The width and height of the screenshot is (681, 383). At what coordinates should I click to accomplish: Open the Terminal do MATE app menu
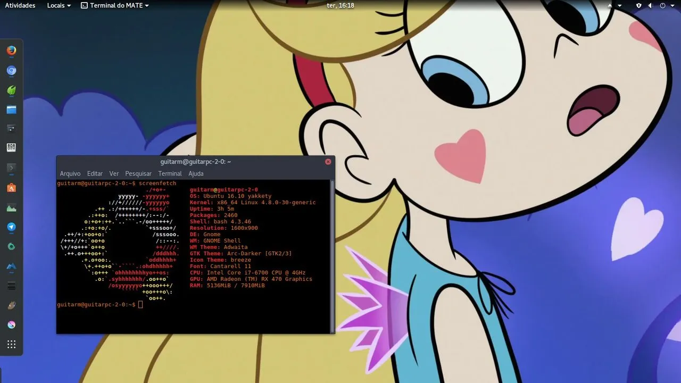point(115,5)
